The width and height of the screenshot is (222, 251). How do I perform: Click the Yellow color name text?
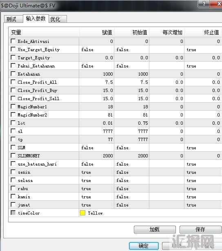tap(95, 213)
